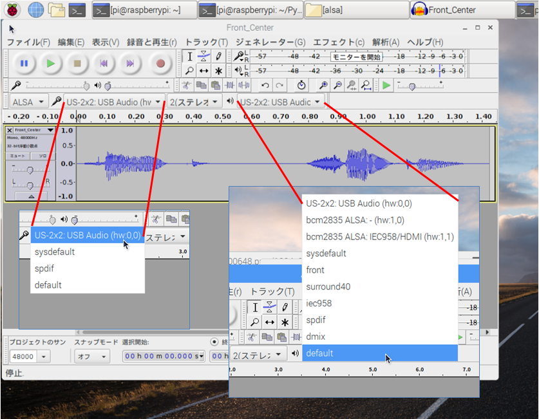
Task: Open the エフェクト(c) menu
Action: pyautogui.click(x=339, y=42)
